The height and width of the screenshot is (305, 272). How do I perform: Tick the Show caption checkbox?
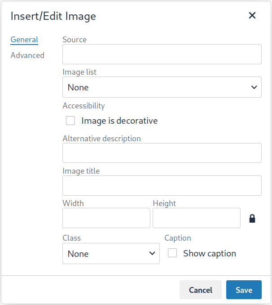[172, 253]
